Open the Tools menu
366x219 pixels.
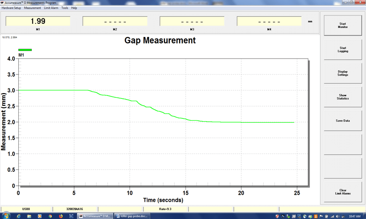click(x=65, y=8)
